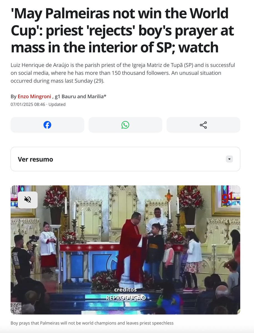Expand the Ver resumo chevron arrow
The width and height of the screenshot is (254, 333).
[229, 159]
